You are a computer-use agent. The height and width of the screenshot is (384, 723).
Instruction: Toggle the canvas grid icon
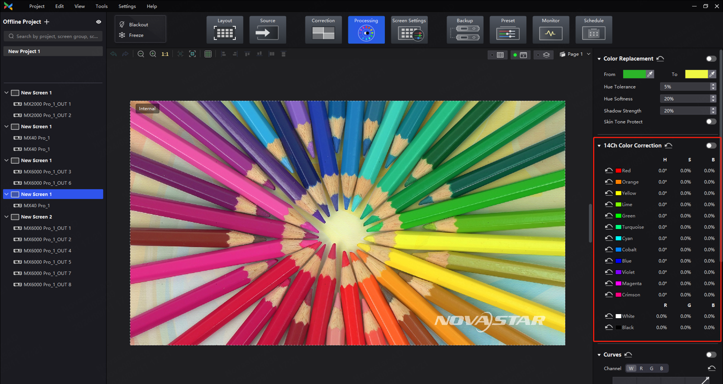click(208, 54)
